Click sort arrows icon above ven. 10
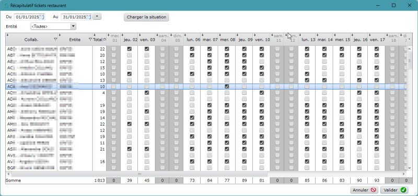The height and width of the screenshot is (196, 418). 254,35
